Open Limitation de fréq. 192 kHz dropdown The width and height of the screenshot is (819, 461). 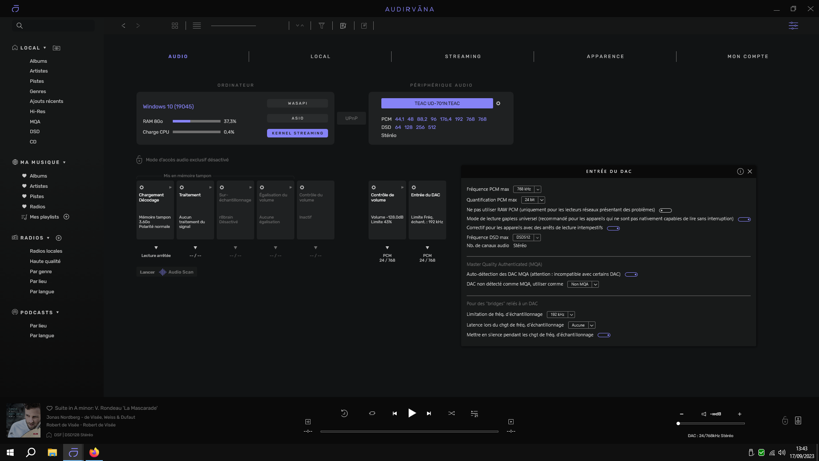[x=561, y=315]
